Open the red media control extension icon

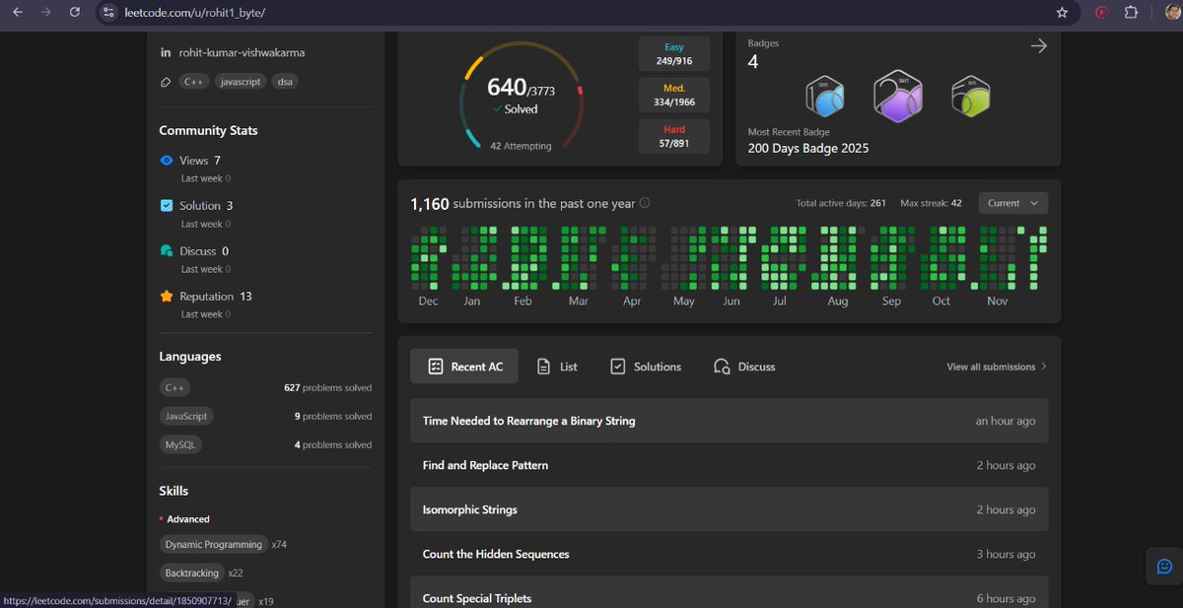pos(1102,13)
